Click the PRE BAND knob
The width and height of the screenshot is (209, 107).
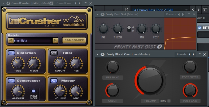point(113,67)
